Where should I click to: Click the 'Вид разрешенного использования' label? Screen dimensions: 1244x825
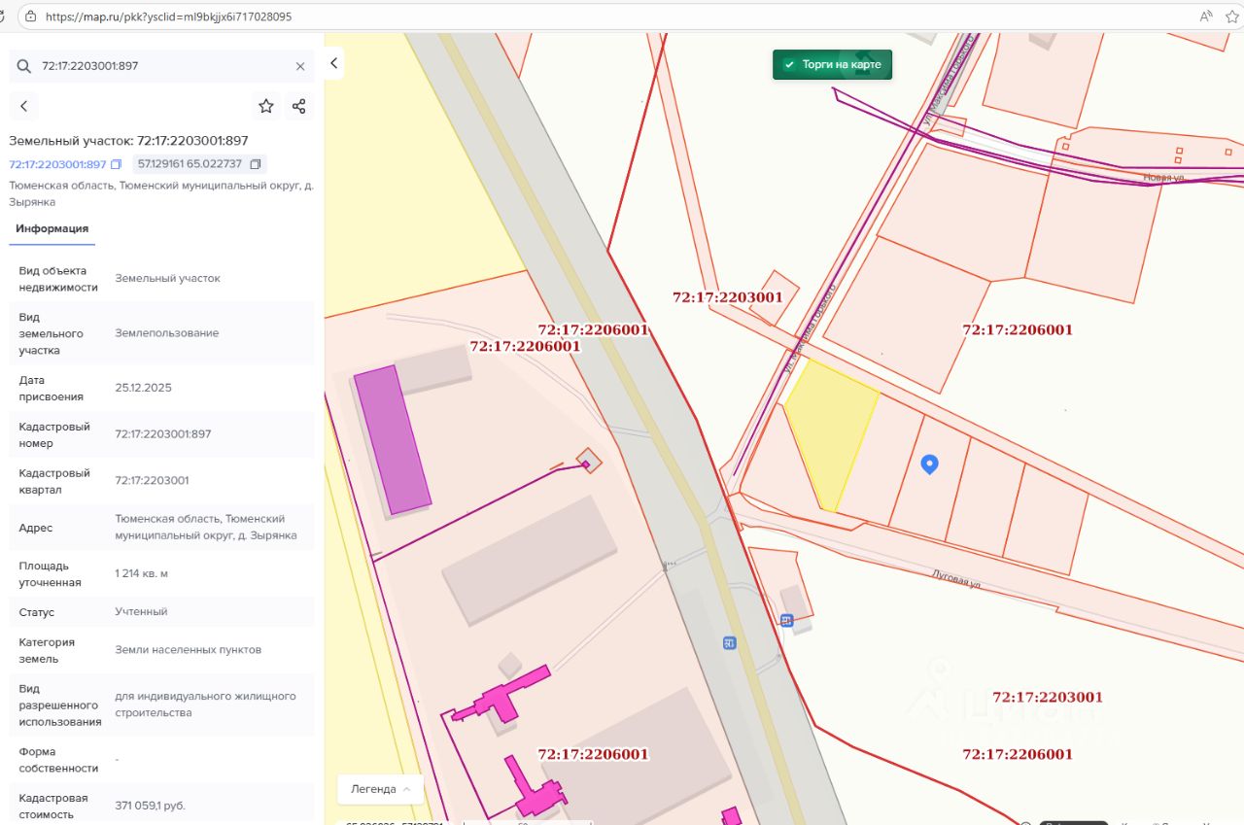tap(60, 705)
